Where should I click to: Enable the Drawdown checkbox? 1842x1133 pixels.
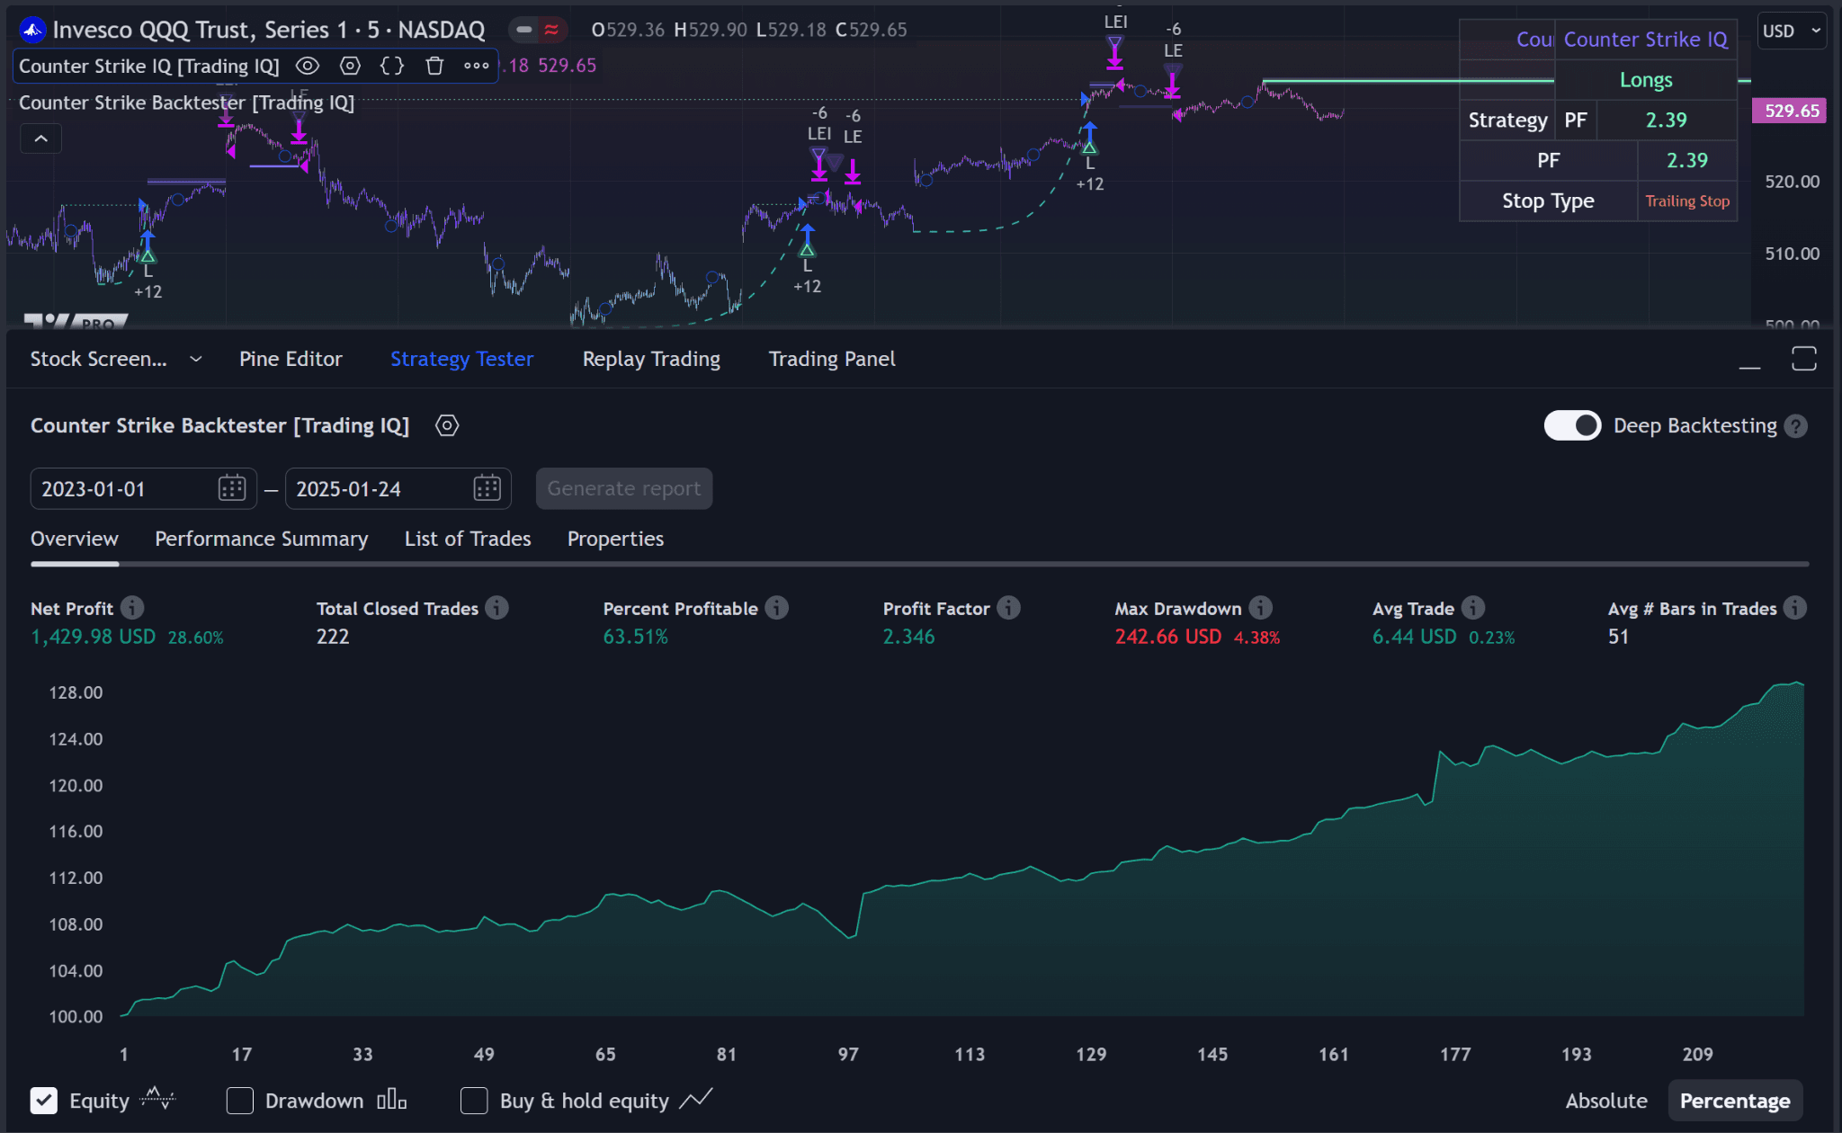coord(240,1101)
